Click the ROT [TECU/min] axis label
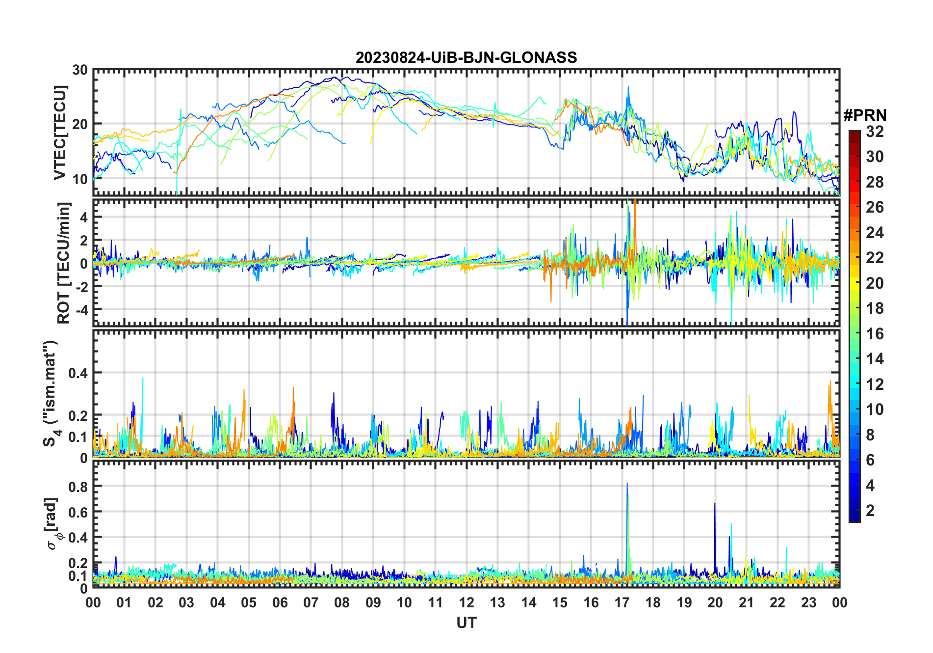The height and width of the screenshot is (653, 933). [x=63, y=263]
